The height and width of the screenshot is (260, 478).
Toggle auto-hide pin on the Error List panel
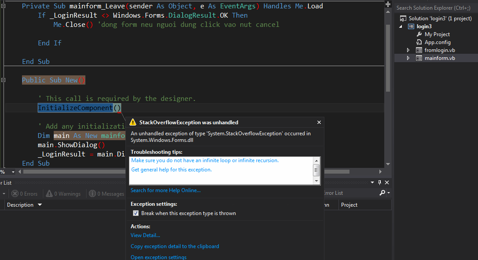(379, 182)
